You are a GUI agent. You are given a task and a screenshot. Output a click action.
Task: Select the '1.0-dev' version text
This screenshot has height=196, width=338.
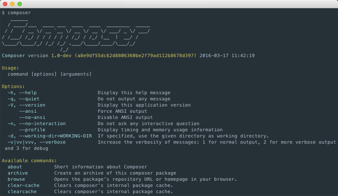click(x=61, y=56)
